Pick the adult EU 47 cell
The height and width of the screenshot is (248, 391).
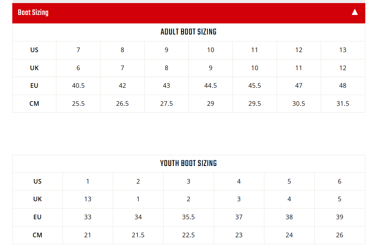(299, 85)
